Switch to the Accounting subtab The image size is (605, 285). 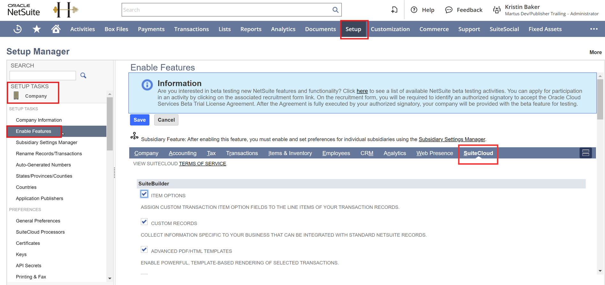click(x=183, y=153)
